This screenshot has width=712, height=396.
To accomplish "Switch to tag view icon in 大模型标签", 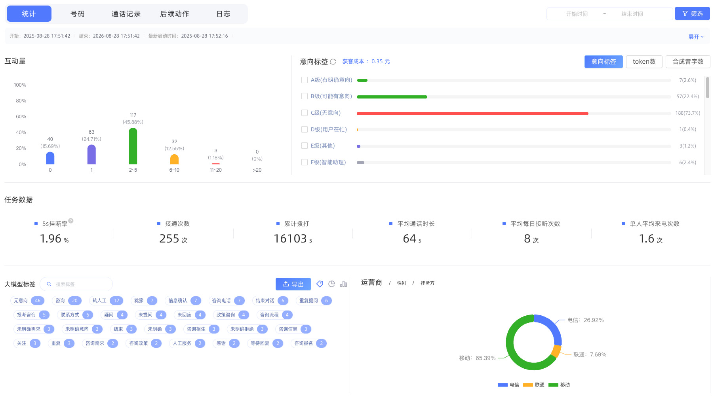I will [320, 284].
